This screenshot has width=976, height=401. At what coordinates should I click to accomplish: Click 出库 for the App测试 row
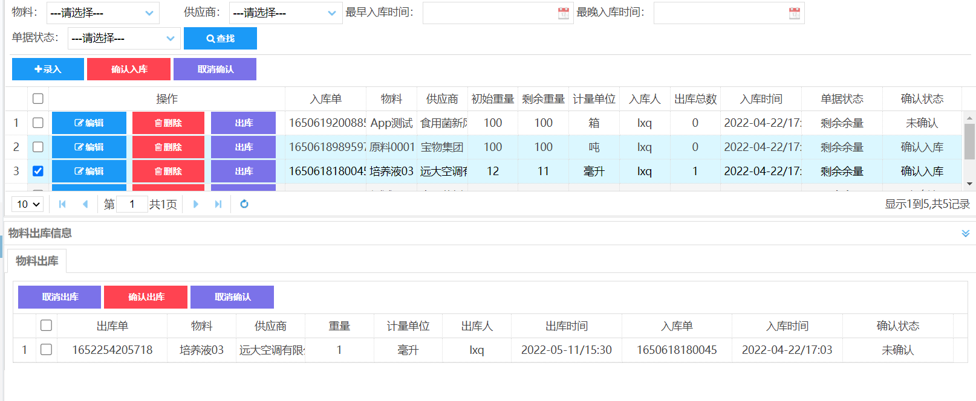243,123
